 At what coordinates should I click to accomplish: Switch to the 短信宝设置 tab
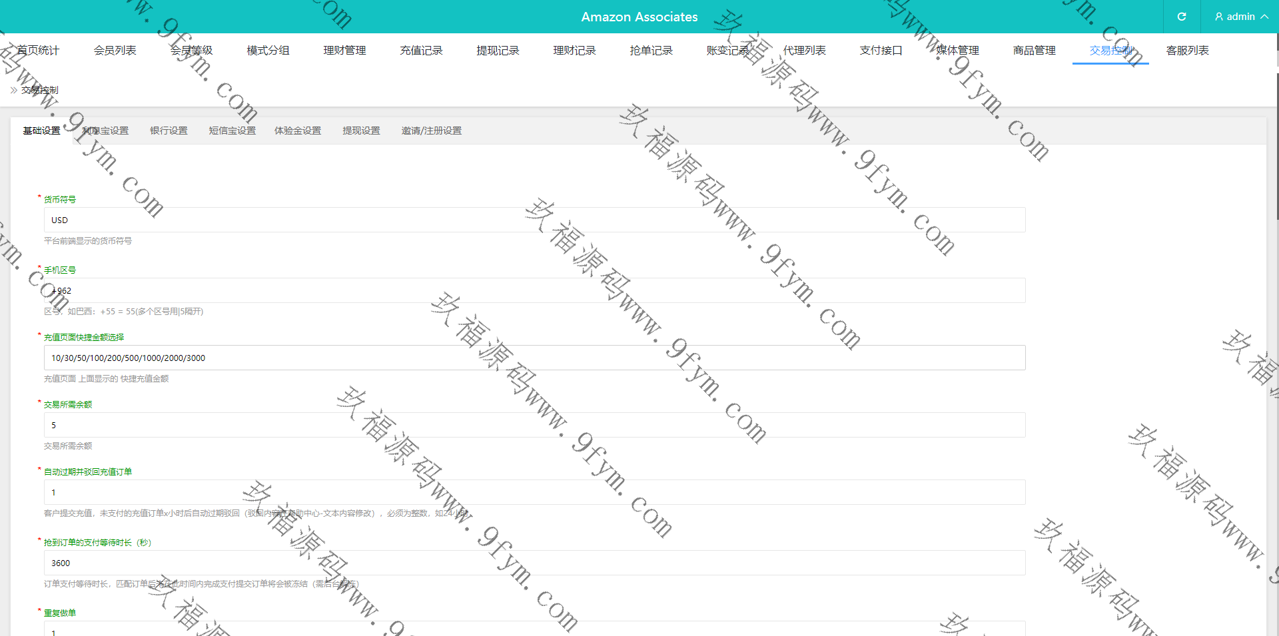point(232,131)
